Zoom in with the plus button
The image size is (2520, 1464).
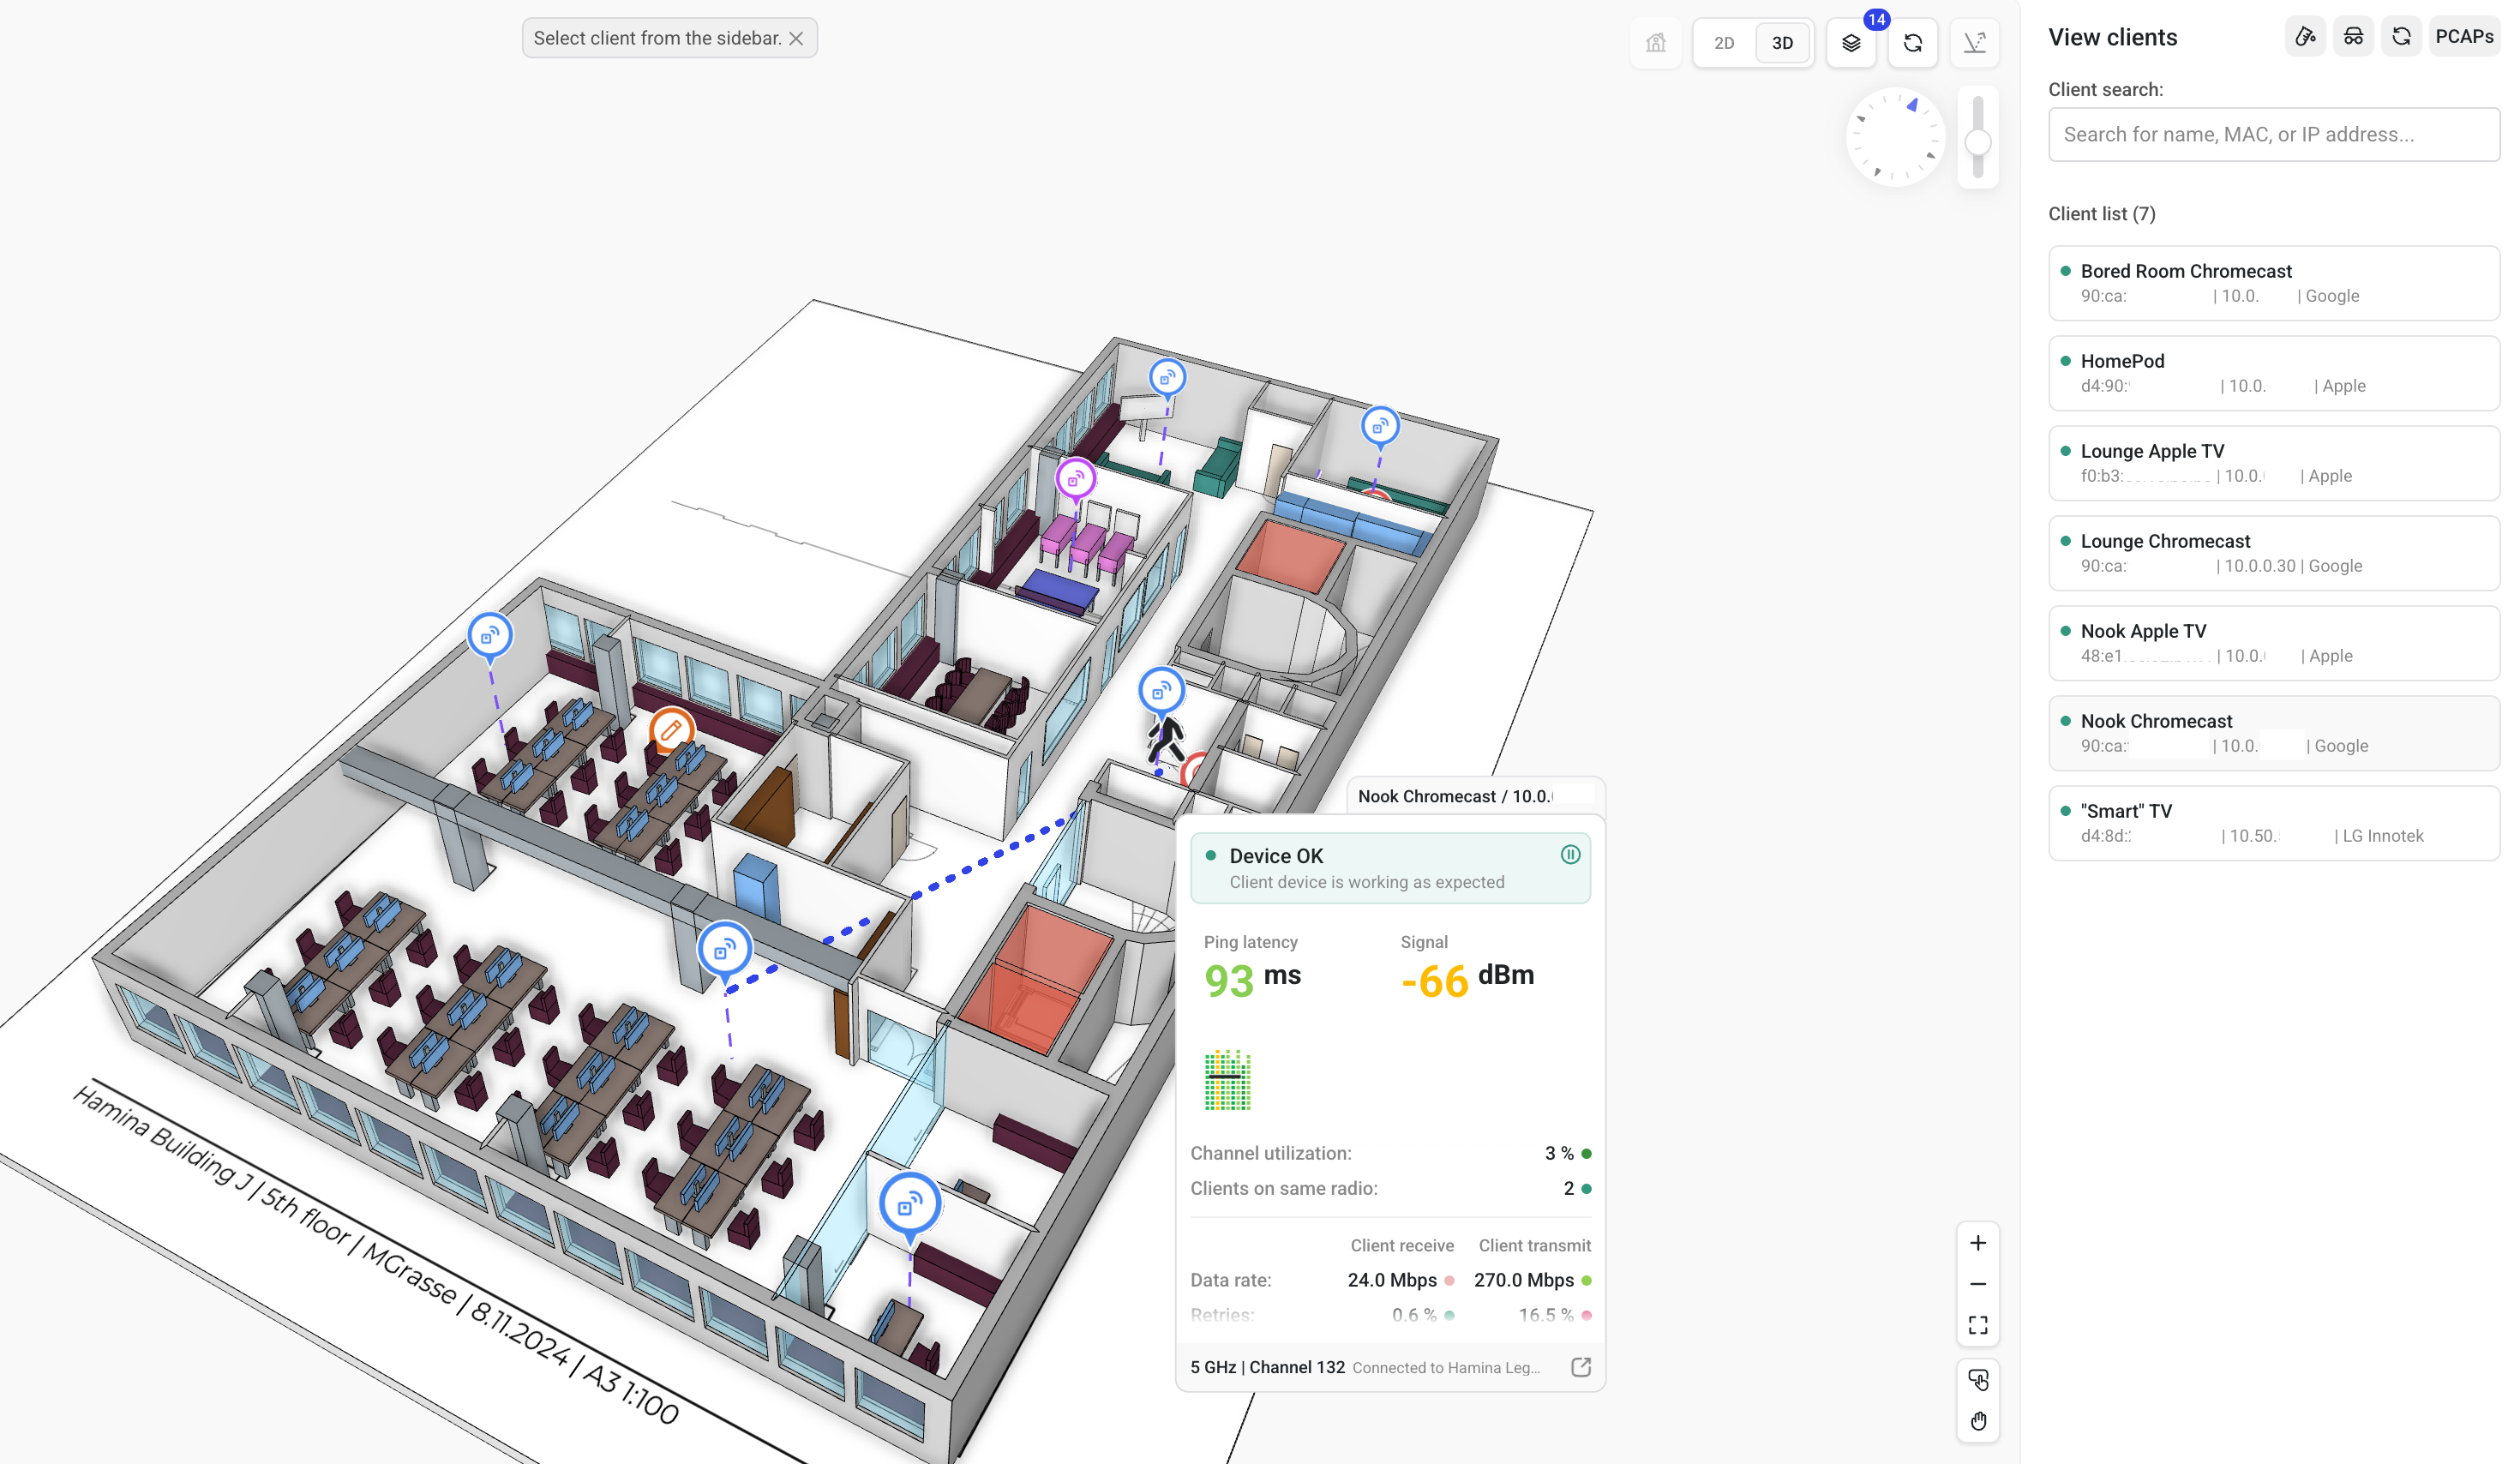(1977, 1243)
